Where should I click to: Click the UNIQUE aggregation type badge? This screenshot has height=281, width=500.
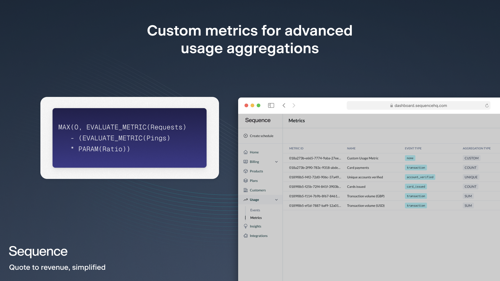pyautogui.click(x=471, y=177)
